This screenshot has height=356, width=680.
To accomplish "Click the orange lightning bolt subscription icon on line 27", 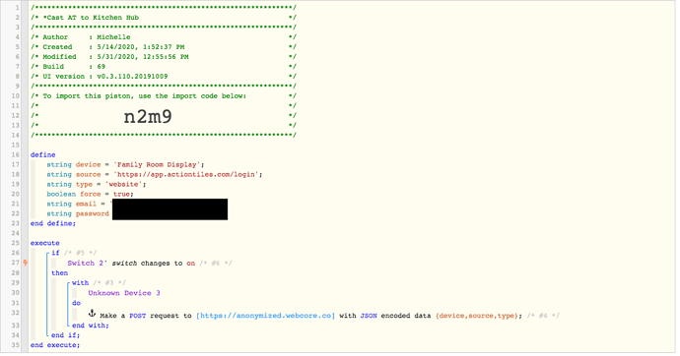I will 26,263.
